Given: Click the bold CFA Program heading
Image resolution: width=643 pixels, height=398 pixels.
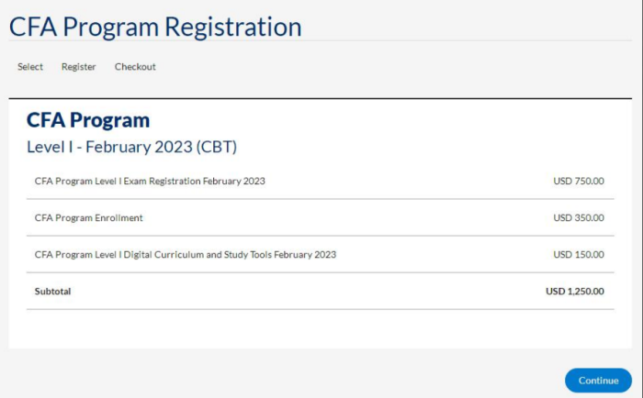Looking at the screenshot, I should tap(88, 120).
